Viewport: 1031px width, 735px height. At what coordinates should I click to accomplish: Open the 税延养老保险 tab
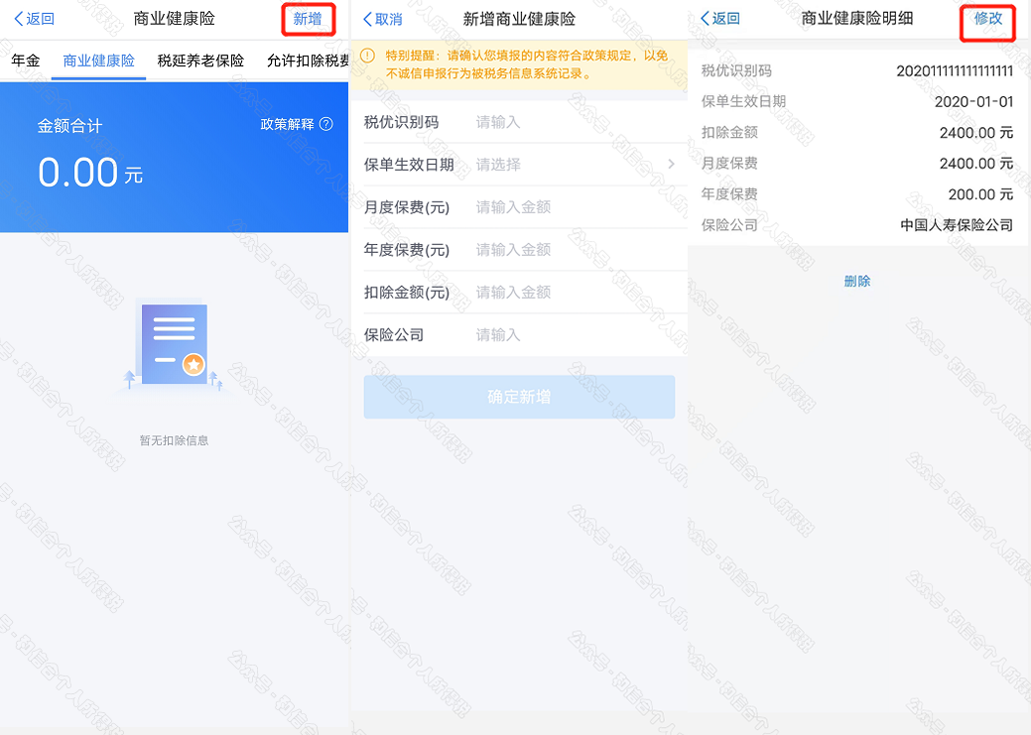coord(200,61)
